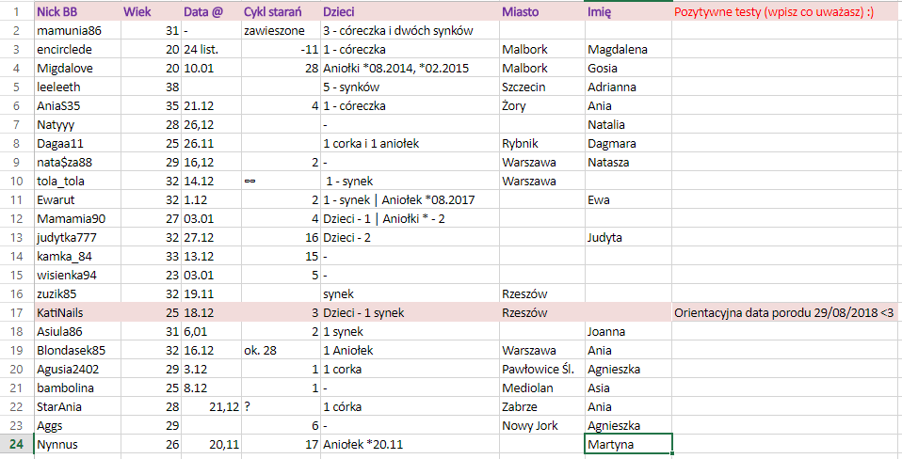The width and height of the screenshot is (902, 459).
Task: Click the row 17 header number
Action: coord(16,311)
